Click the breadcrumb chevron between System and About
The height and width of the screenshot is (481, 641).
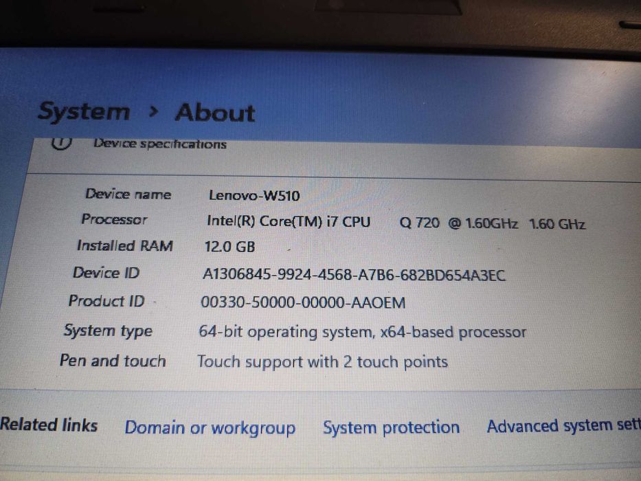click(x=153, y=111)
